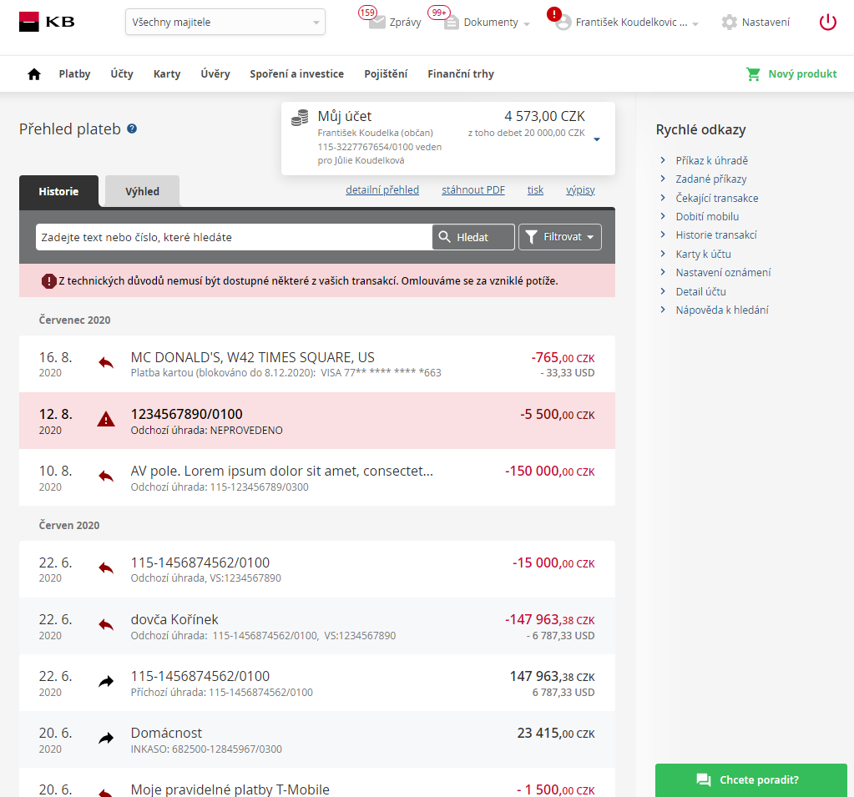Image resolution: width=854 pixels, height=797 pixels.
Task: Open the Spoření a investice menu item
Action: coord(296,73)
